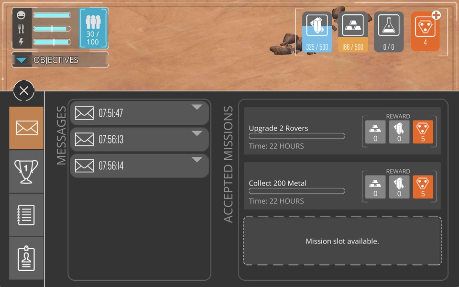Open the message received at 07:56:14
Image resolution: width=459 pixels, height=287 pixels.
(x=139, y=166)
